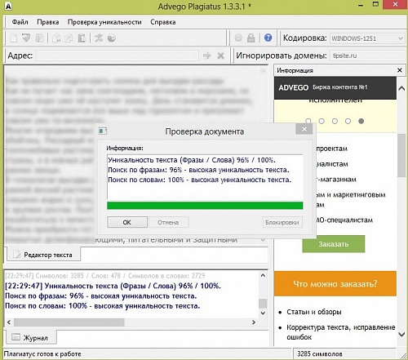408x360 pixels.
Task: Click the Блокировки button in dialog
Action: click(282, 222)
